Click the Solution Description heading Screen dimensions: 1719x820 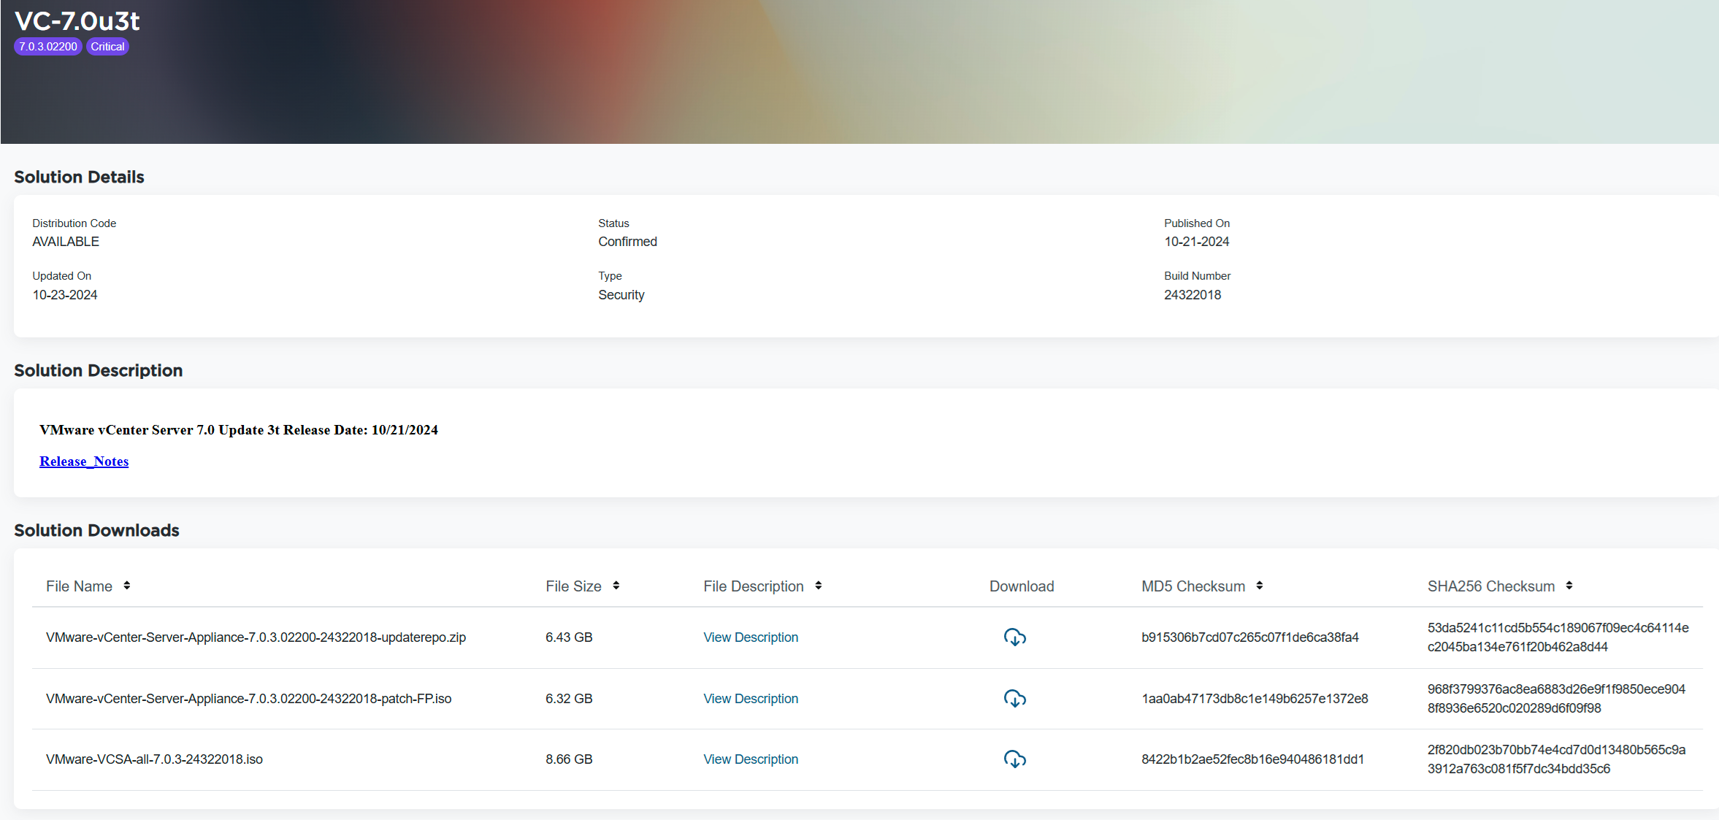98,370
